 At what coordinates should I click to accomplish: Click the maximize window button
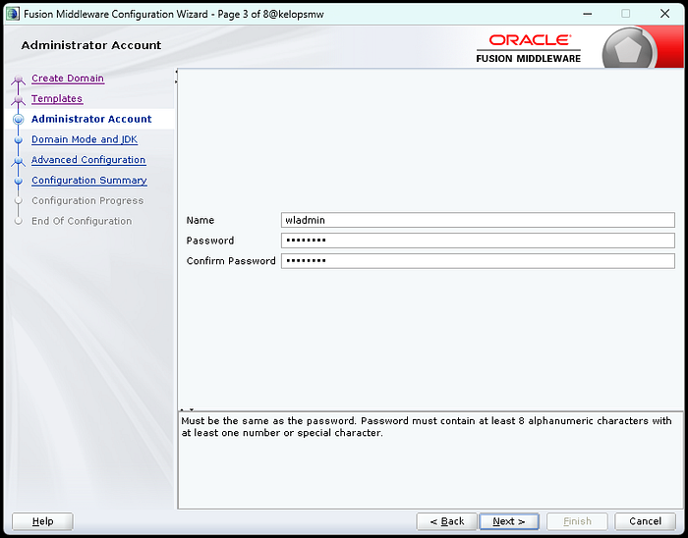click(626, 14)
